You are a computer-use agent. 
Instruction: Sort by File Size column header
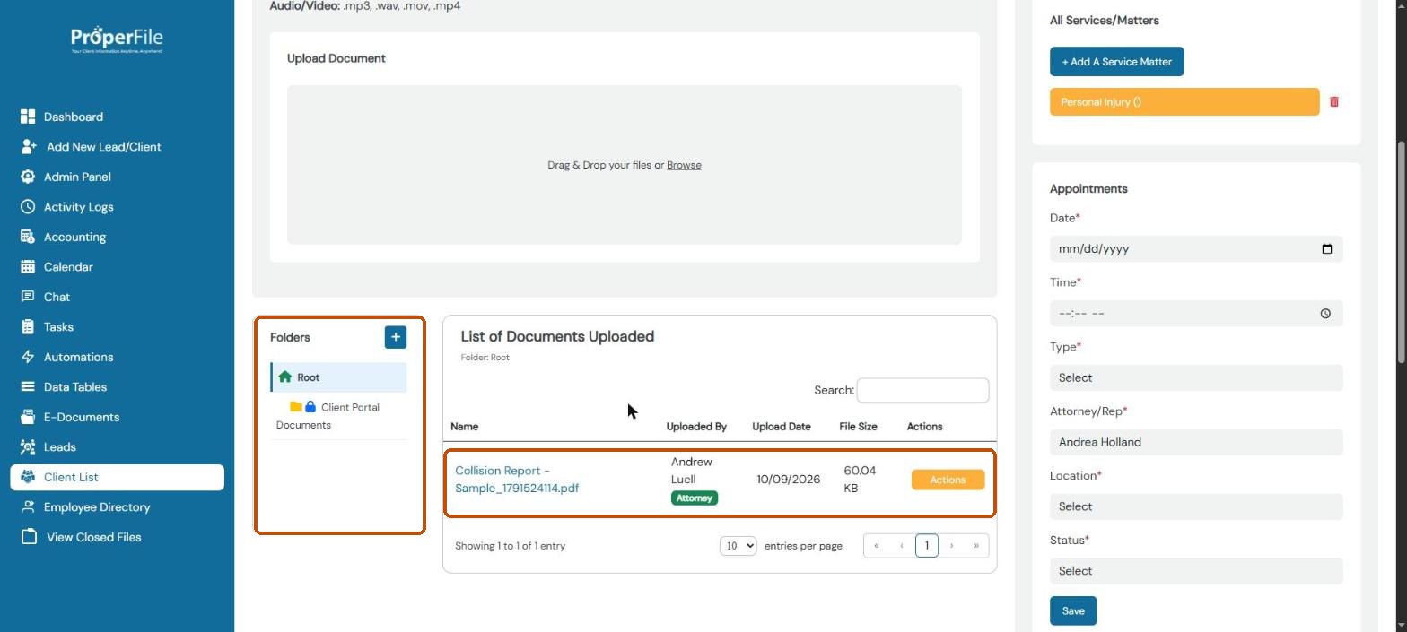(x=858, y=427)
